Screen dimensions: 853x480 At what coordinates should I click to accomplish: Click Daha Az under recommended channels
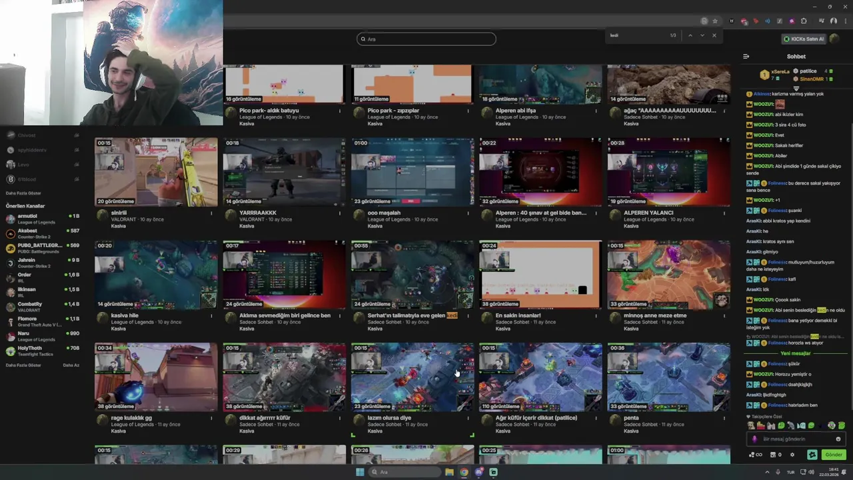point(71,365)
